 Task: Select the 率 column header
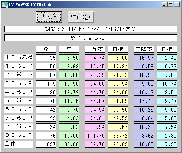[x=69, y=49]
